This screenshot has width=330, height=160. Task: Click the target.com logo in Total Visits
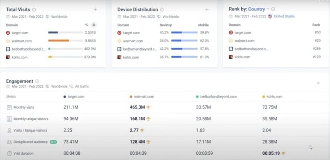click(8, 33)
